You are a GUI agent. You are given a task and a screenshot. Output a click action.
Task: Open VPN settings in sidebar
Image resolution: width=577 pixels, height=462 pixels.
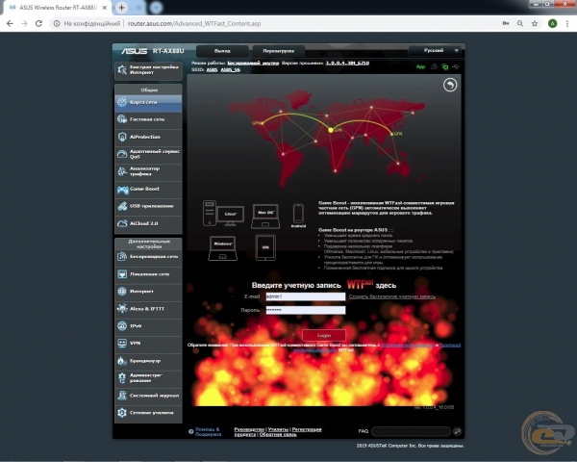coord(148,344)
